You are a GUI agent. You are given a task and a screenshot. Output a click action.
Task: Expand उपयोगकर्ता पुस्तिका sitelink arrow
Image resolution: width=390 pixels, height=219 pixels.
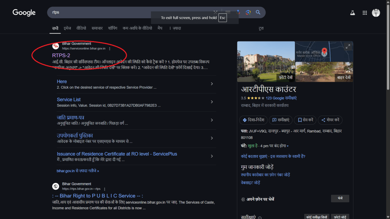(212, 138)
